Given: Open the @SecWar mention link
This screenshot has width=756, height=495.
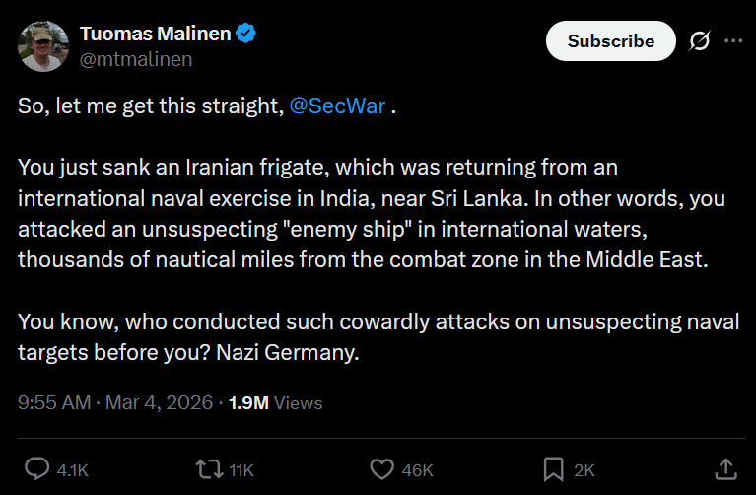Looking at the screenshot, I should click(x=337, y=106).
